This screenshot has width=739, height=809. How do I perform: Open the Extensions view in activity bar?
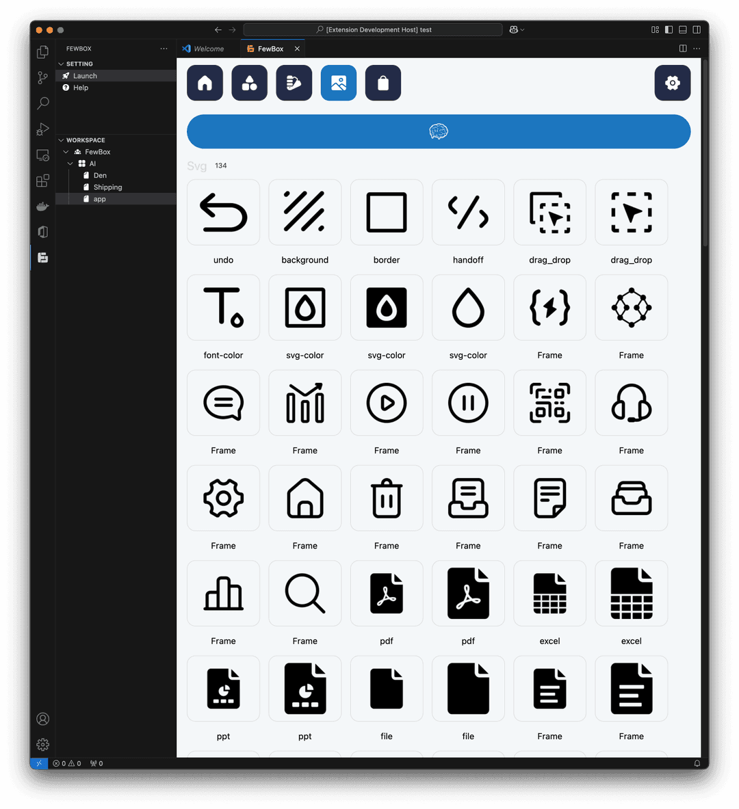(x=42, y=181)
